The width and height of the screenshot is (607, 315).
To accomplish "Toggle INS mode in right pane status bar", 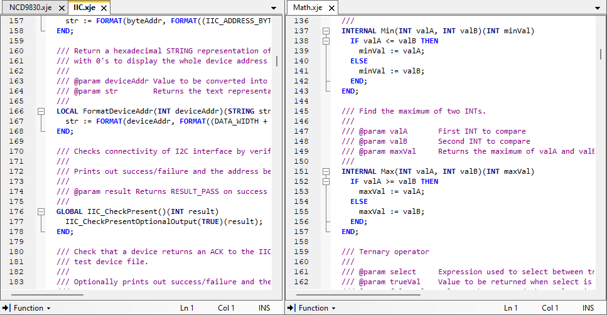I will (x=588, y=308).
